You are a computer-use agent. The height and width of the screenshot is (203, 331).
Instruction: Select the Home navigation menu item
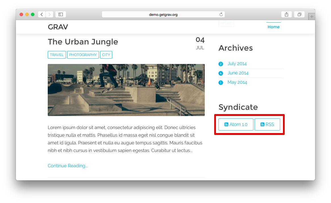[273, 27]
